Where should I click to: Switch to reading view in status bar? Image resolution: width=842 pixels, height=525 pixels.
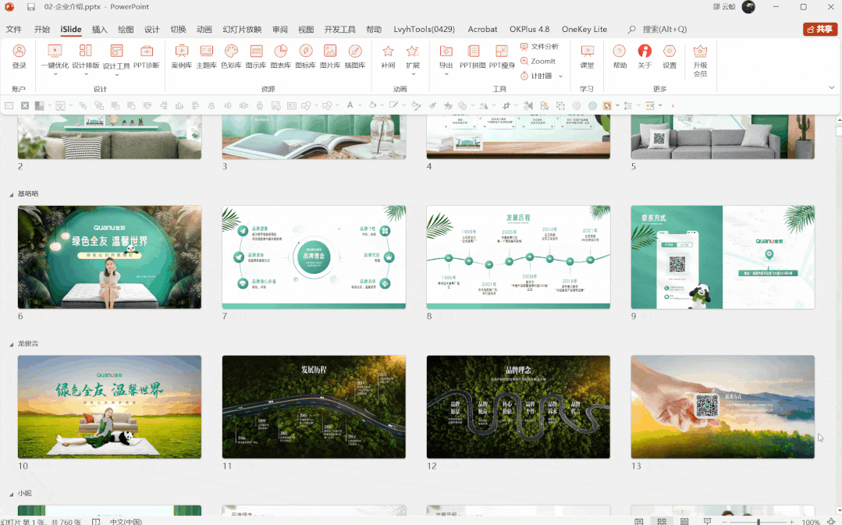[x=684, y=521]
